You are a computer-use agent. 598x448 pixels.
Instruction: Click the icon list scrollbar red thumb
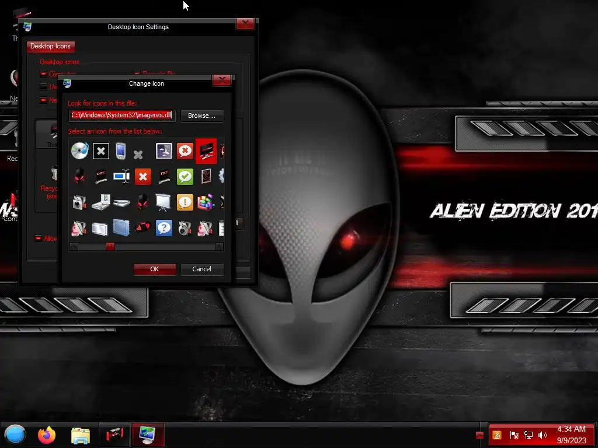110,247
